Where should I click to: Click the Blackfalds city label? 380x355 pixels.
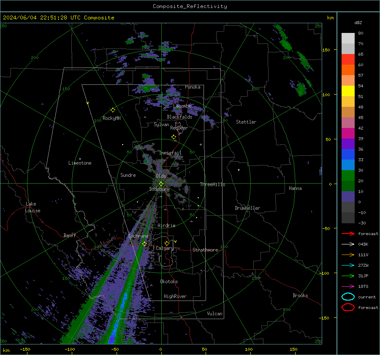[x=179, y=117]
